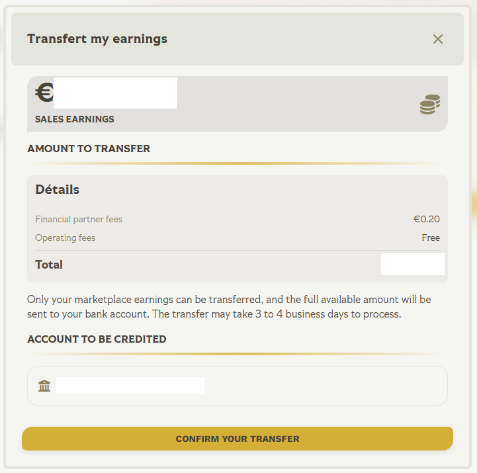Click the sales earnings amount box

pyautogui.click(x=115, y=93)
